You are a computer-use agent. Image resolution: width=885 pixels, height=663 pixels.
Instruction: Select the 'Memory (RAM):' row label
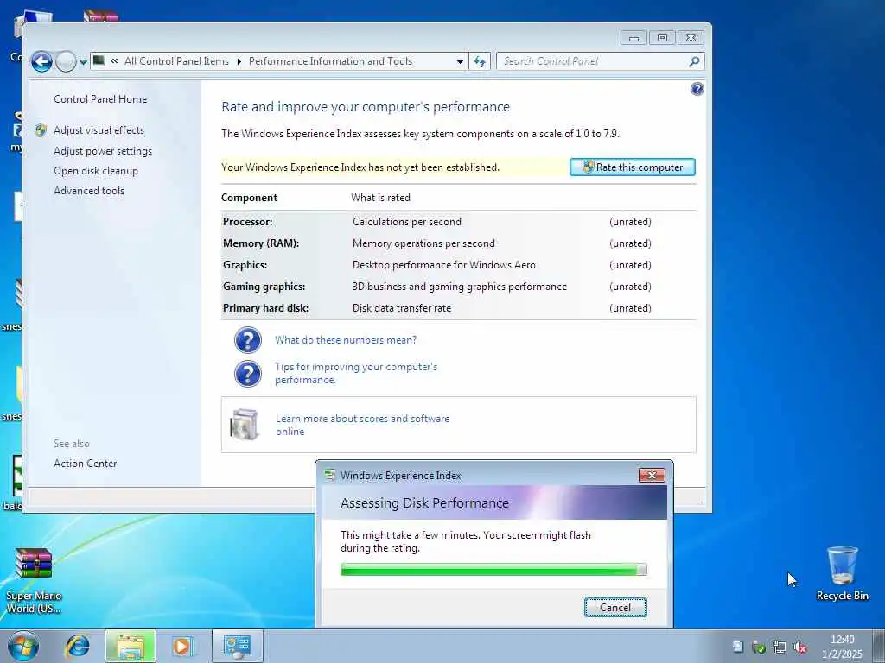(x=261, y=243)
